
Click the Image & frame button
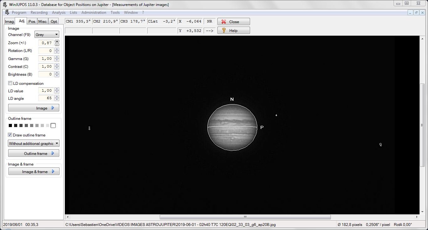(34, 172)
